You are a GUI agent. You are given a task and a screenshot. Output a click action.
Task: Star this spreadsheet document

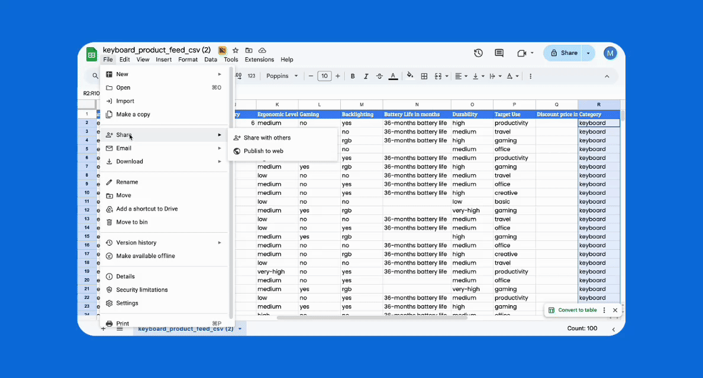point(236,50)
